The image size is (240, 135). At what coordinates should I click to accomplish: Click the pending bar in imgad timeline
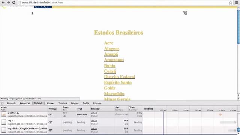coord(232,130)
